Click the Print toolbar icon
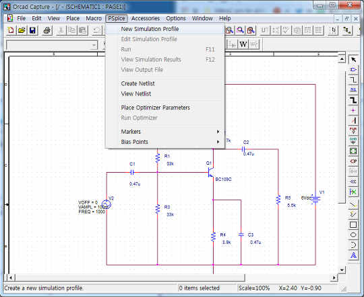 (x=47, y=30)
